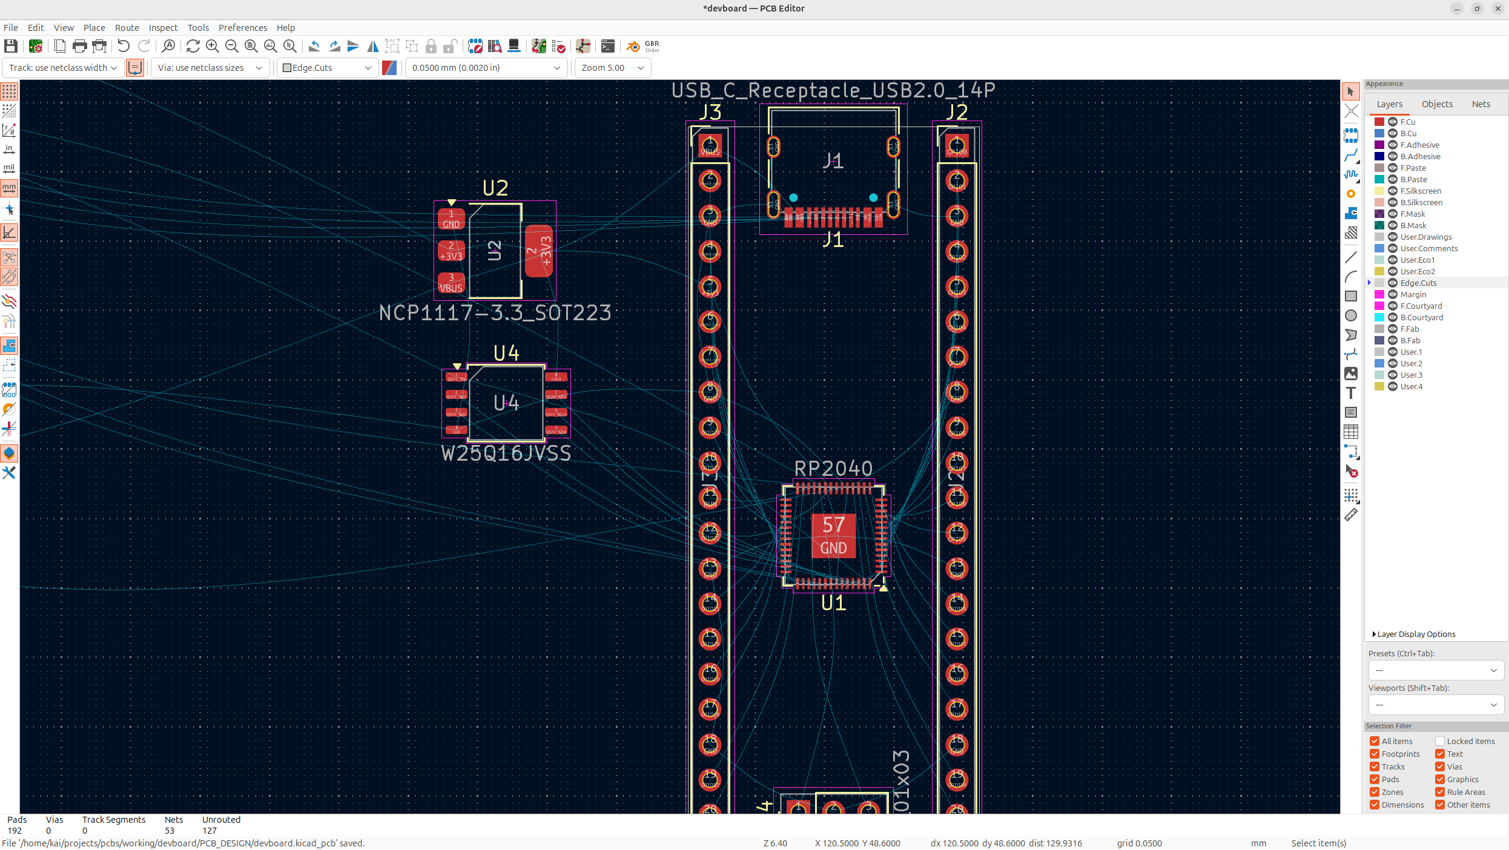
Task: Click the Save board icon
Action: 11,46
